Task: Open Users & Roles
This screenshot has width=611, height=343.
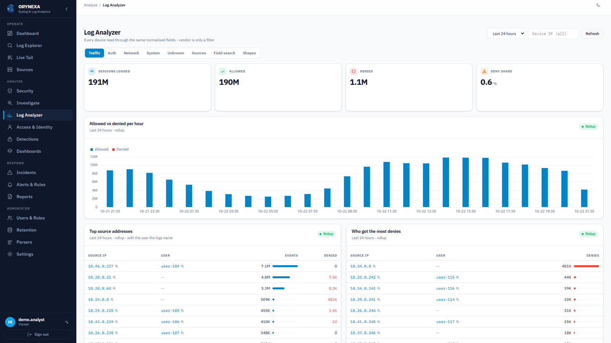Action: click(x=38, y=218)
